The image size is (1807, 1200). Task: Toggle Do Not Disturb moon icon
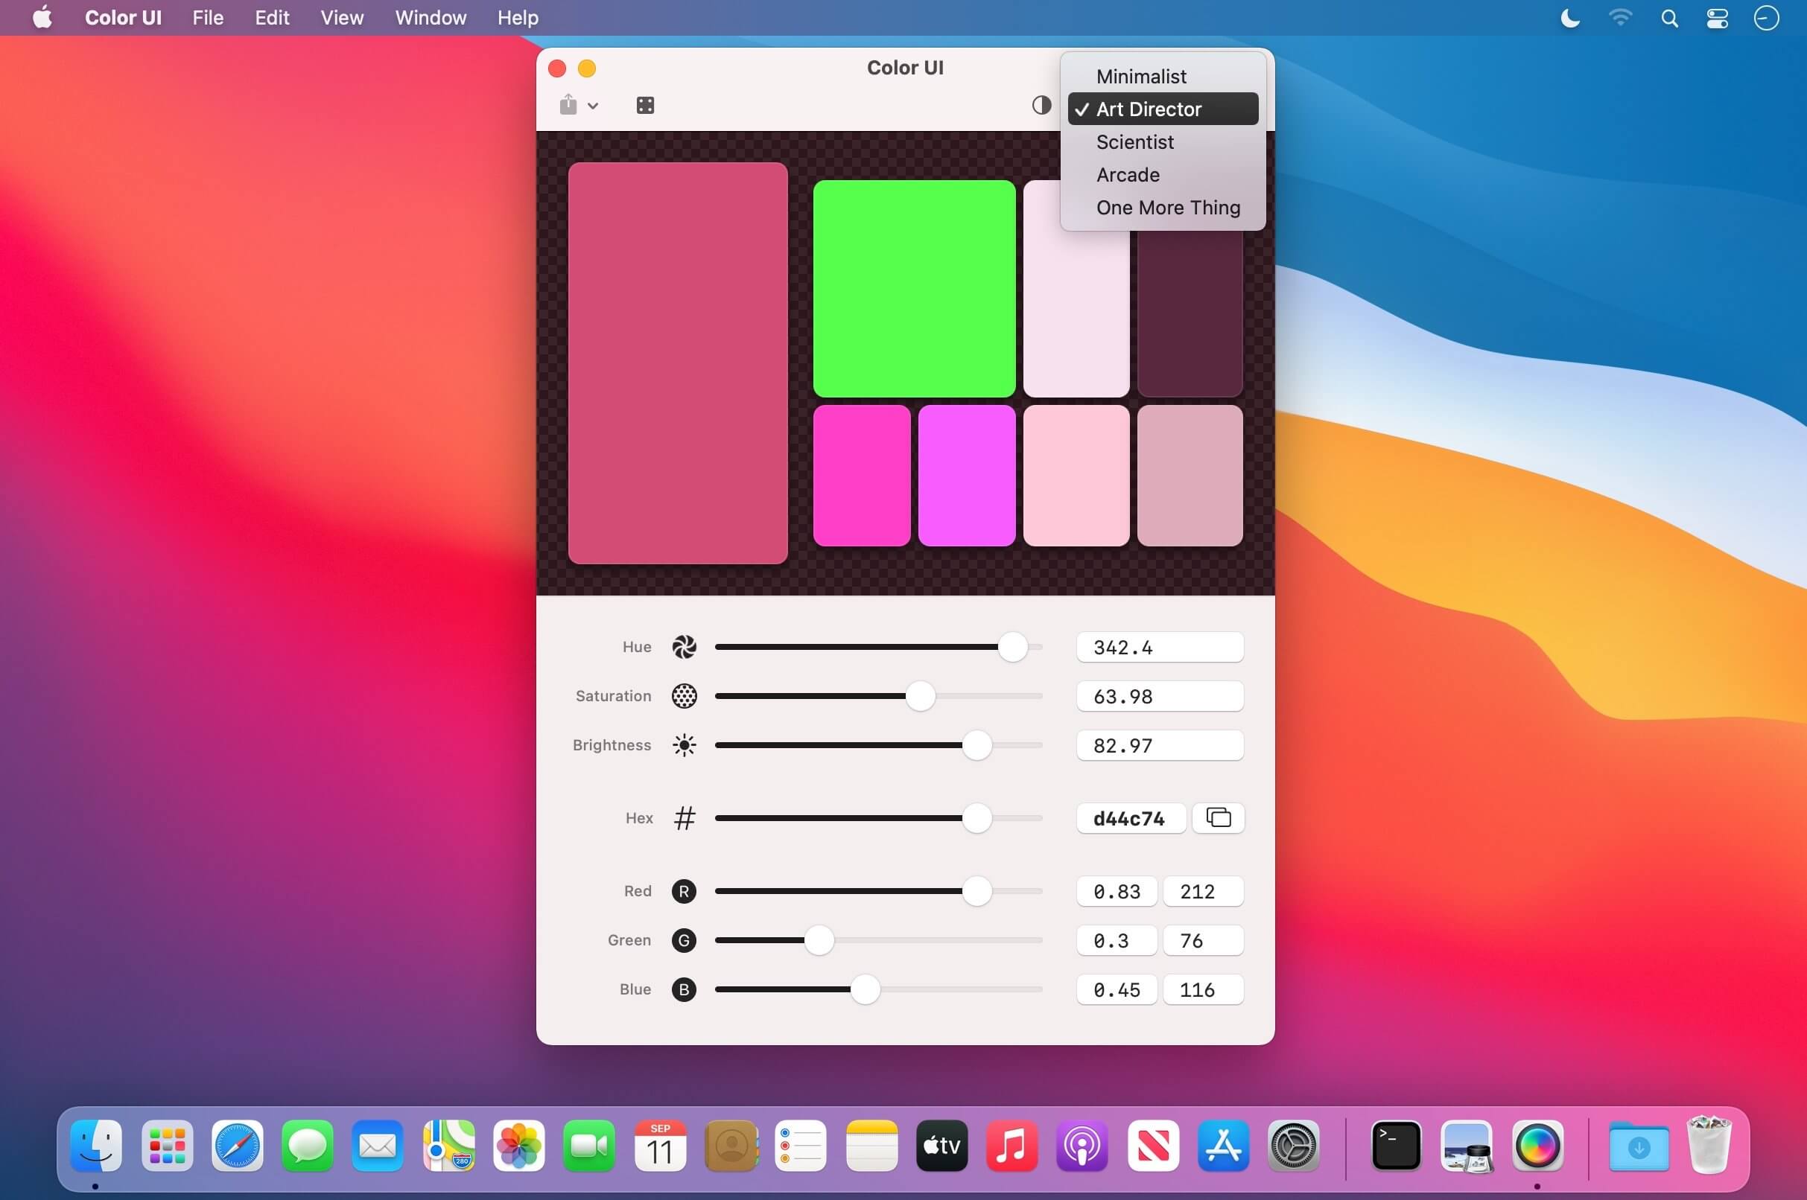[1569, 18]
